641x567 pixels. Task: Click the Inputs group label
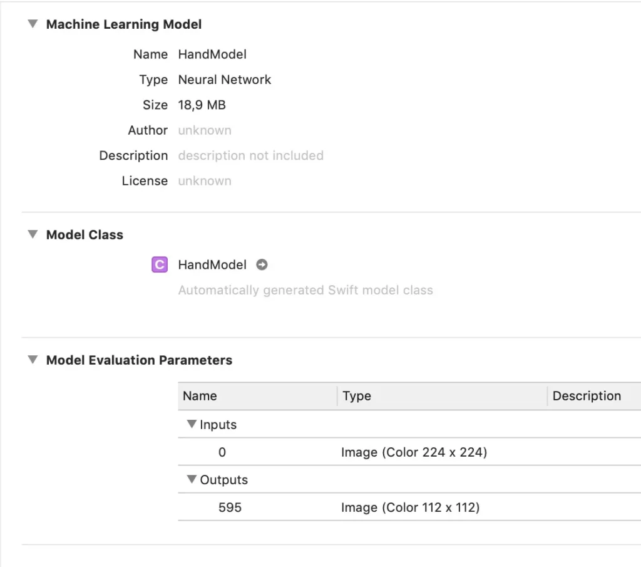pos(218,425)
